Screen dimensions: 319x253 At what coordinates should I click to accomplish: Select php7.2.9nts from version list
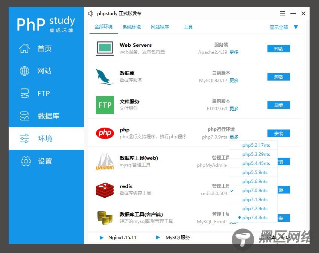click(253, 209)
